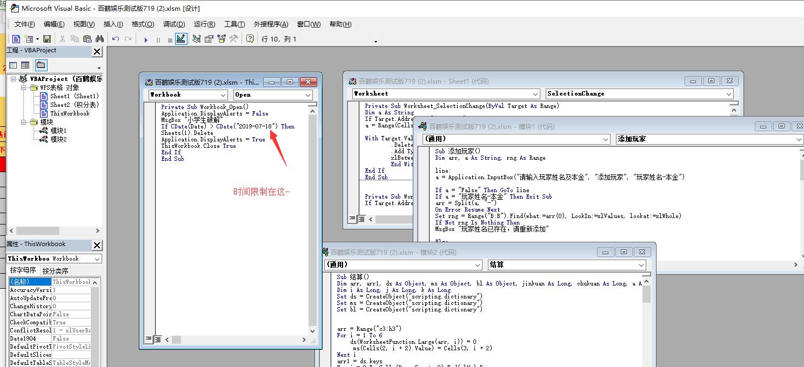Viewport: 804px width, 367px height.
Task: Open the Worksheet object dropdown in Sheet1 window
Action: 535,94
